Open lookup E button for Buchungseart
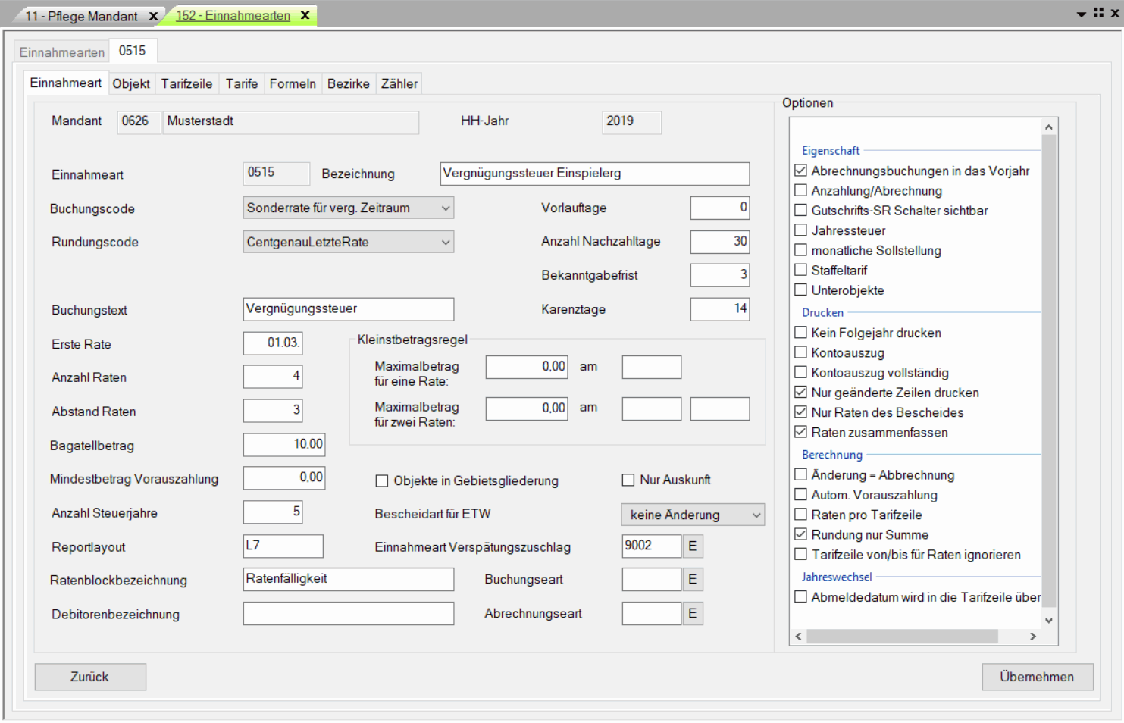Screen dimensions: 1124x723 pyautogui.click(x=692, y=580)
